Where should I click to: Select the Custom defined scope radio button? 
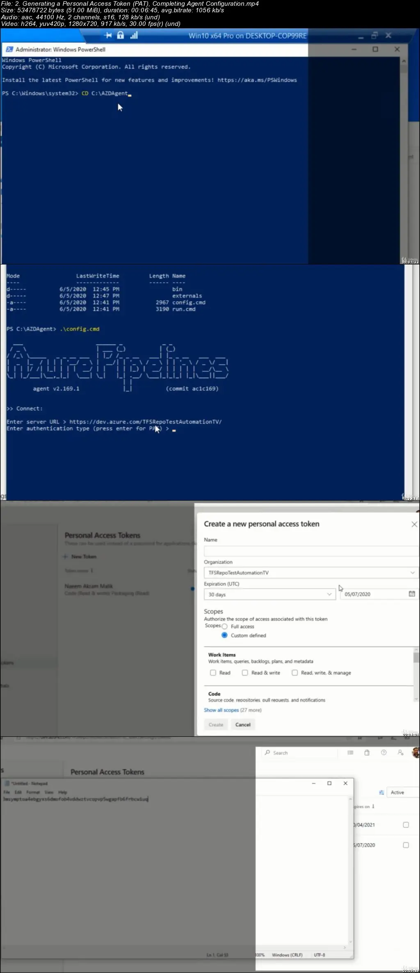[x=224, y=635]
